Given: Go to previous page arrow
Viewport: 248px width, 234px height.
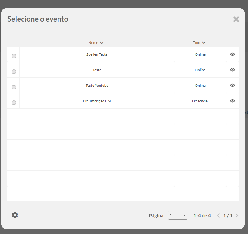Looking at the screenshot, I should [x=218, y=215].
